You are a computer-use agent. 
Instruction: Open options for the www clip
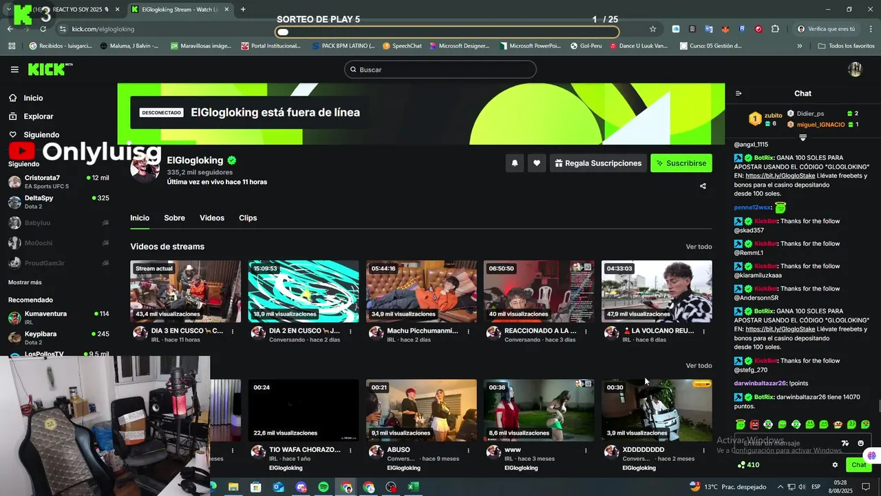click(586, 451)
